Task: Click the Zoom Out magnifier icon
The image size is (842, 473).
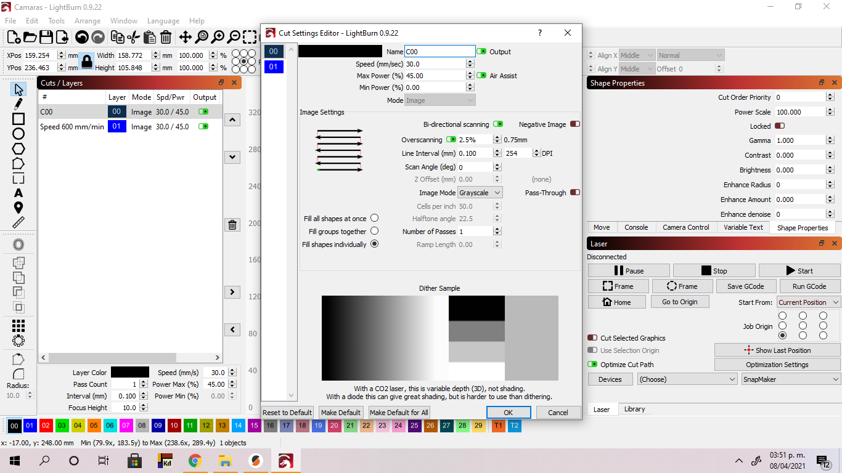Action: click(x=234, y=37)
